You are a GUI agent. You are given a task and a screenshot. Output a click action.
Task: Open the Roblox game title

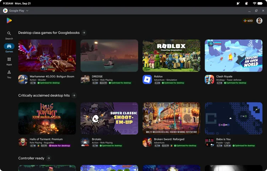(158, 77)
